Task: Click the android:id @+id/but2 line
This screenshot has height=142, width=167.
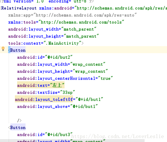Action: tap(45, 57)
